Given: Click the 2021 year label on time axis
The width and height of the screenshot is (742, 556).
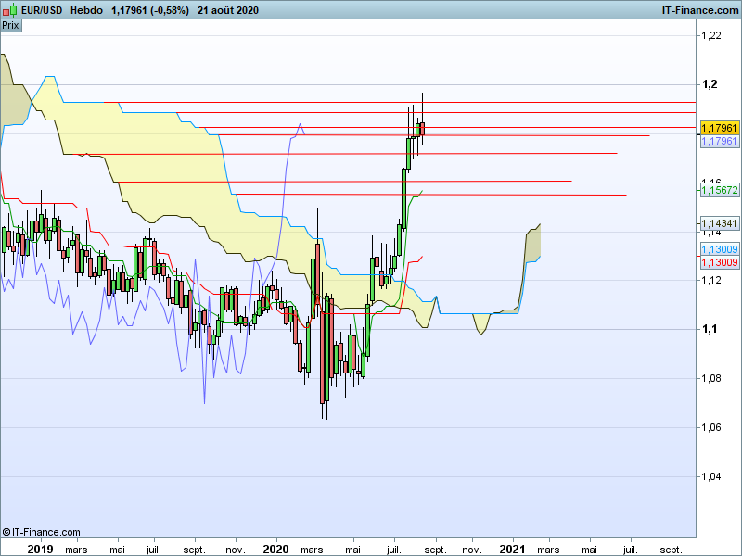Looking at the screenshot, I should 513,549.
